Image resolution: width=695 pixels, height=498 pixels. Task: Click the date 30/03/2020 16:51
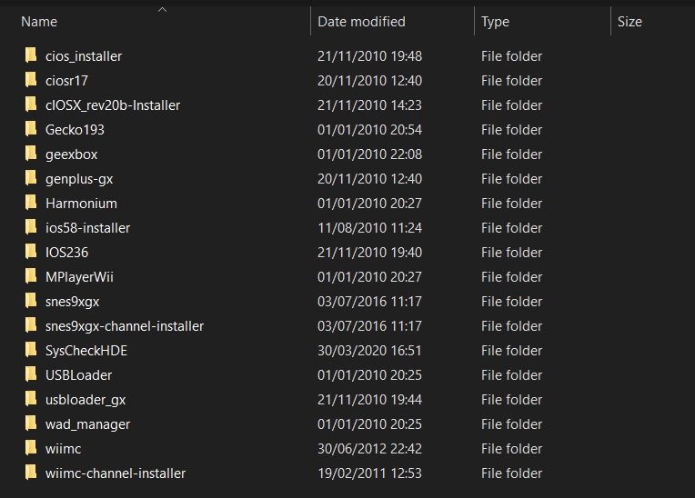369,351
